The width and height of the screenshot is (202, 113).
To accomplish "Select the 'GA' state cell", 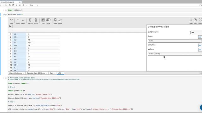I will tap(19, 59).
